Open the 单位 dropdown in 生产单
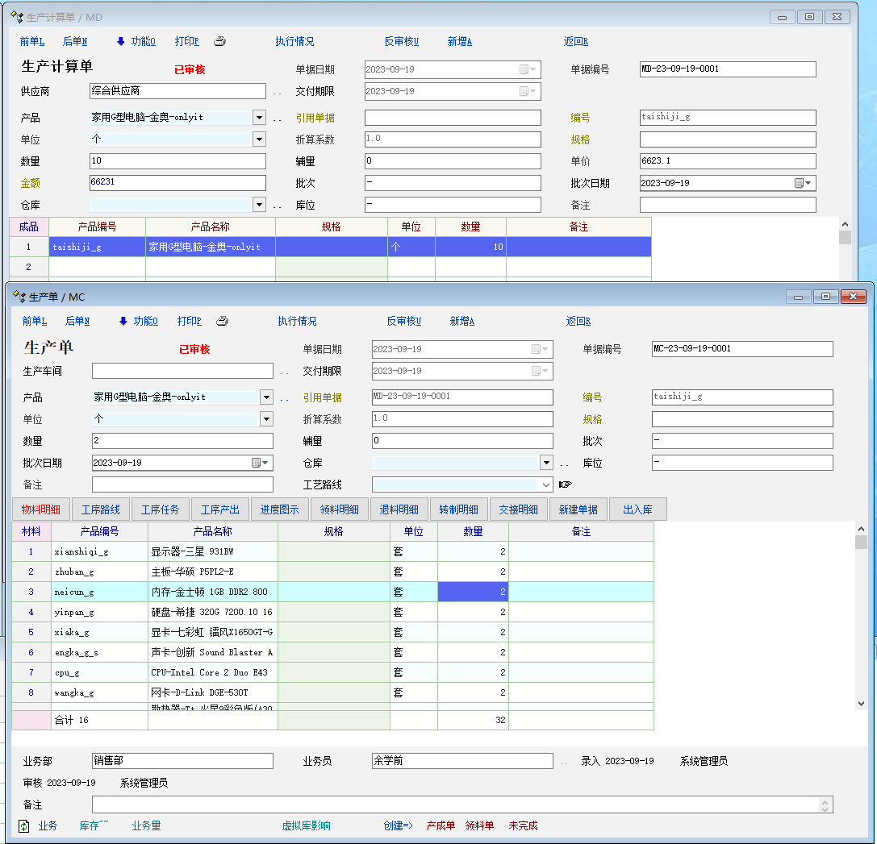The height and width of the screenshot is (844, 877). coord(266,419)
